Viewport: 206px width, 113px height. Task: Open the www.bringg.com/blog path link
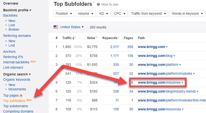click(x=155, y=56)
